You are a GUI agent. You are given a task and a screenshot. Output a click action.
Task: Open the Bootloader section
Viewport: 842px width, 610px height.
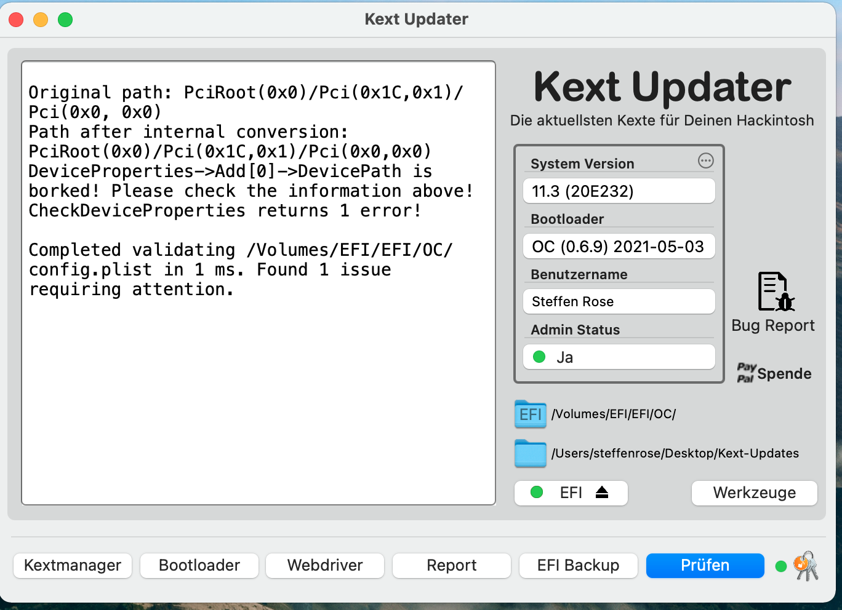(x=199, y=566)
